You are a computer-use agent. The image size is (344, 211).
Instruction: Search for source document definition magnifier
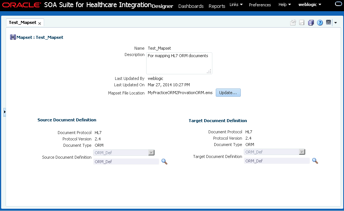[x=164, y=162]
